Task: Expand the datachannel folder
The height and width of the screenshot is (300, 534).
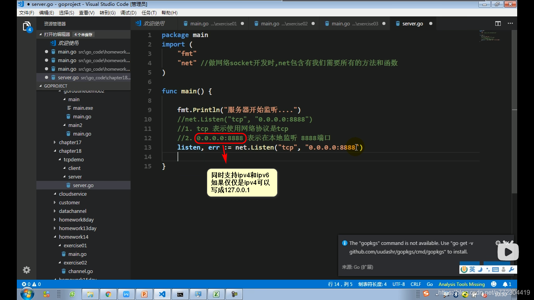Action: (72, 211)
